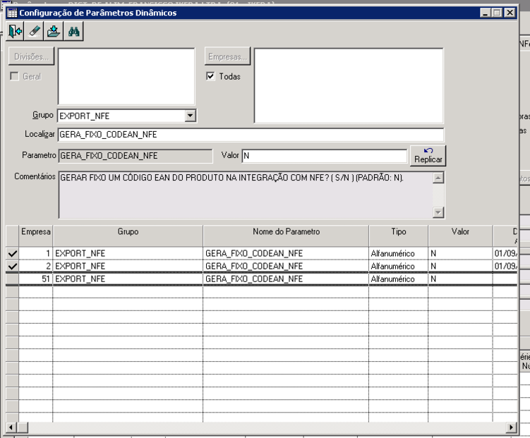
Task: Click the row checkmark for Empresa 1
Action: pyautogui.click(x=13, y=253)
